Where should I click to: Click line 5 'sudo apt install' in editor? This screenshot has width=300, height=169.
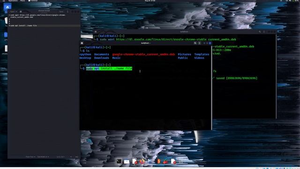(x=23, y=25)
